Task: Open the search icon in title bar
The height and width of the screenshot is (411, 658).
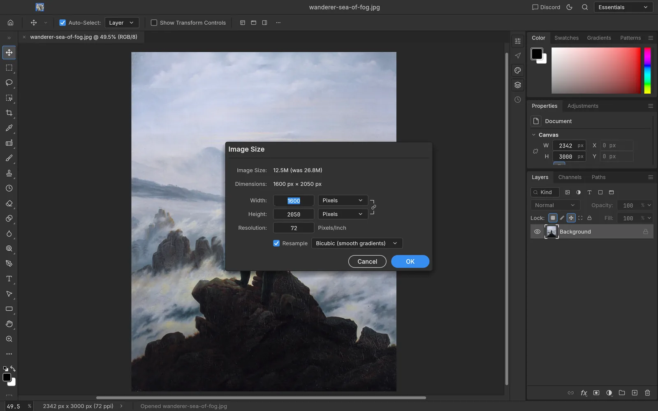Action: point(585,7)
